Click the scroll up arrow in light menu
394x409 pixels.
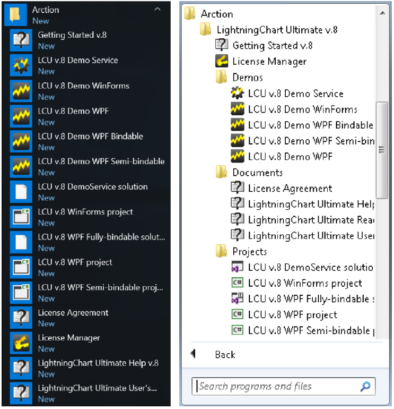(382, 13)
